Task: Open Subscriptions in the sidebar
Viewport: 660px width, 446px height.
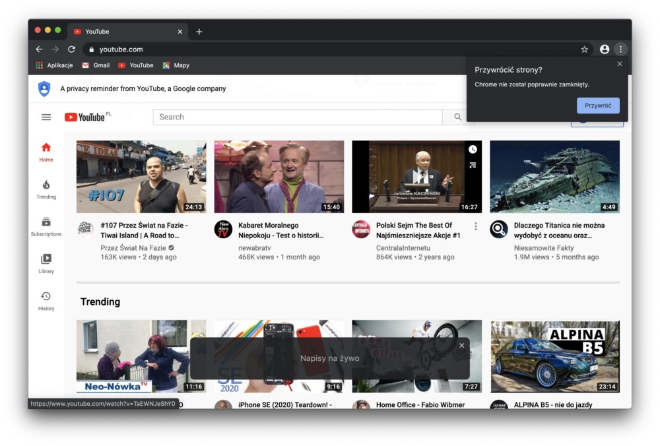Action: point(46,227)
